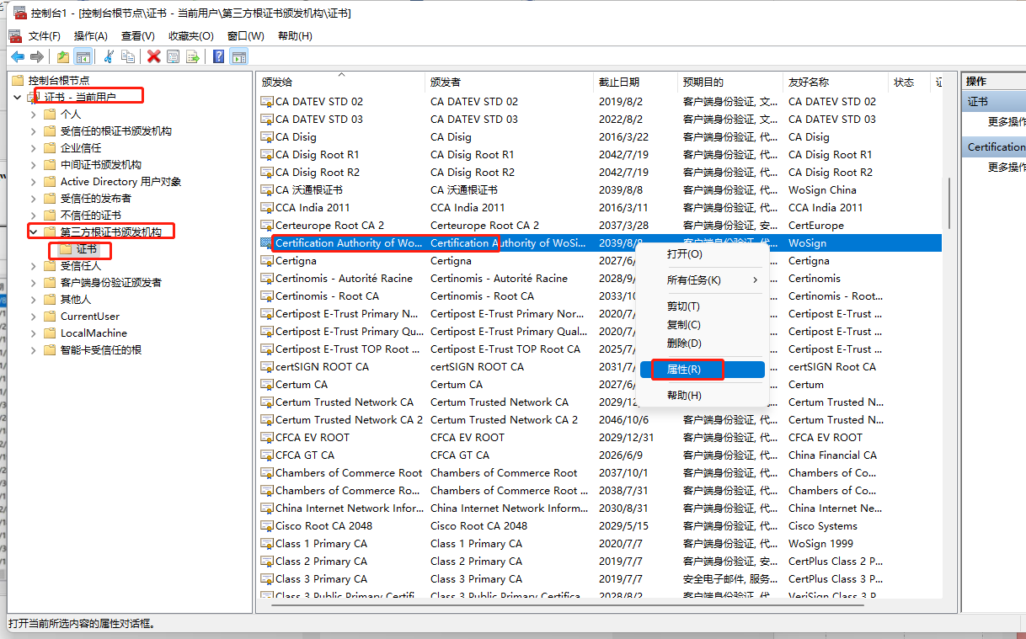Expand the 受信任的根证书颁发机构 node arrow

click(x=34, y=130)
